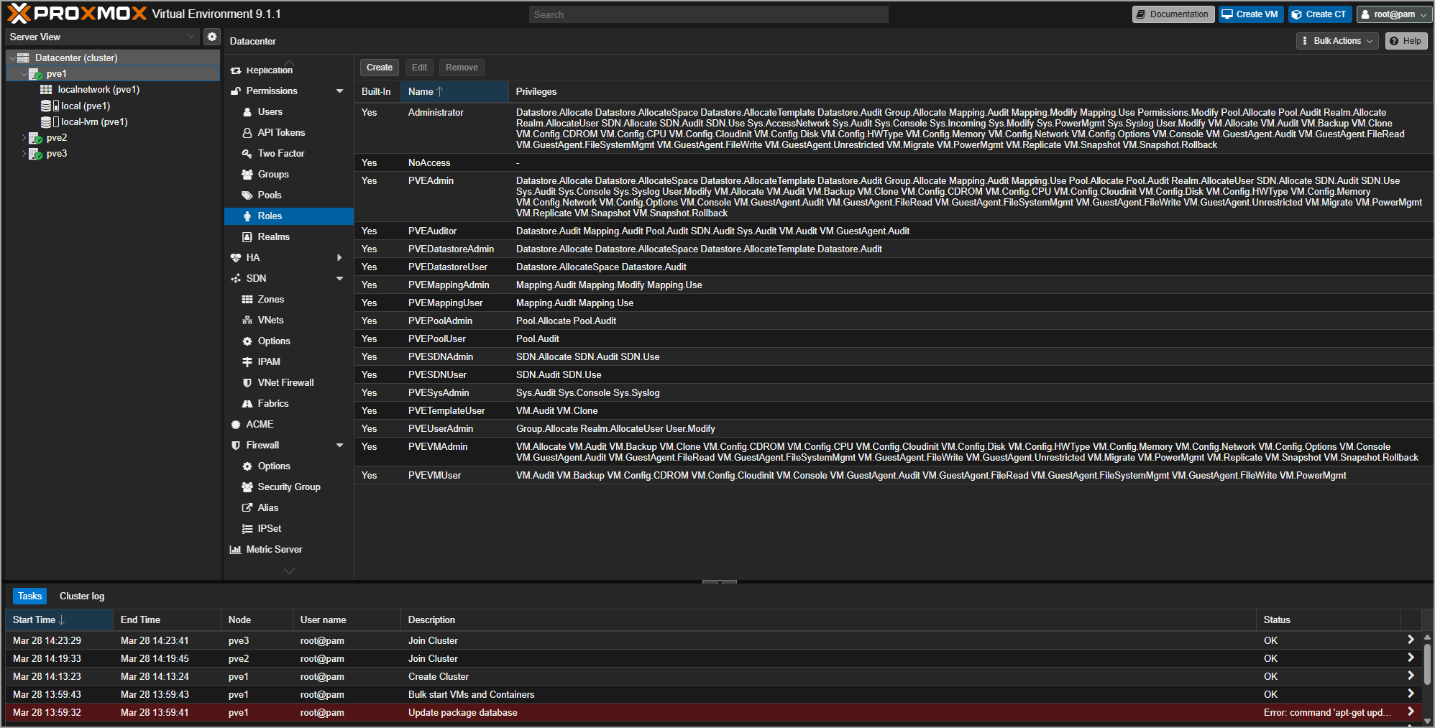Sort roles by the Name column header
The image size is (1435, 728).
click(454, 92)
